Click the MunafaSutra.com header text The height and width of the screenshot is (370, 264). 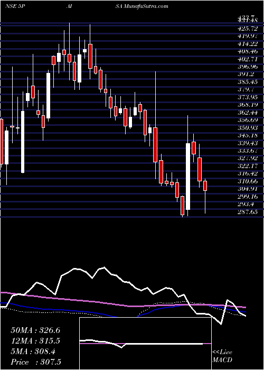coord(146,6)
